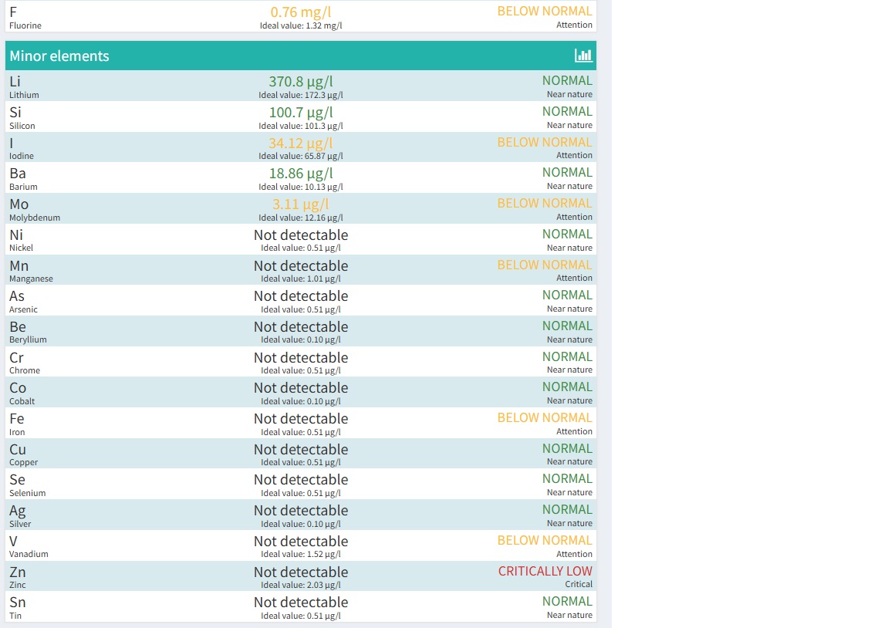Select Molybdenum's BELOW NORMAL status

pyautogui.click(x=544, y=203)
